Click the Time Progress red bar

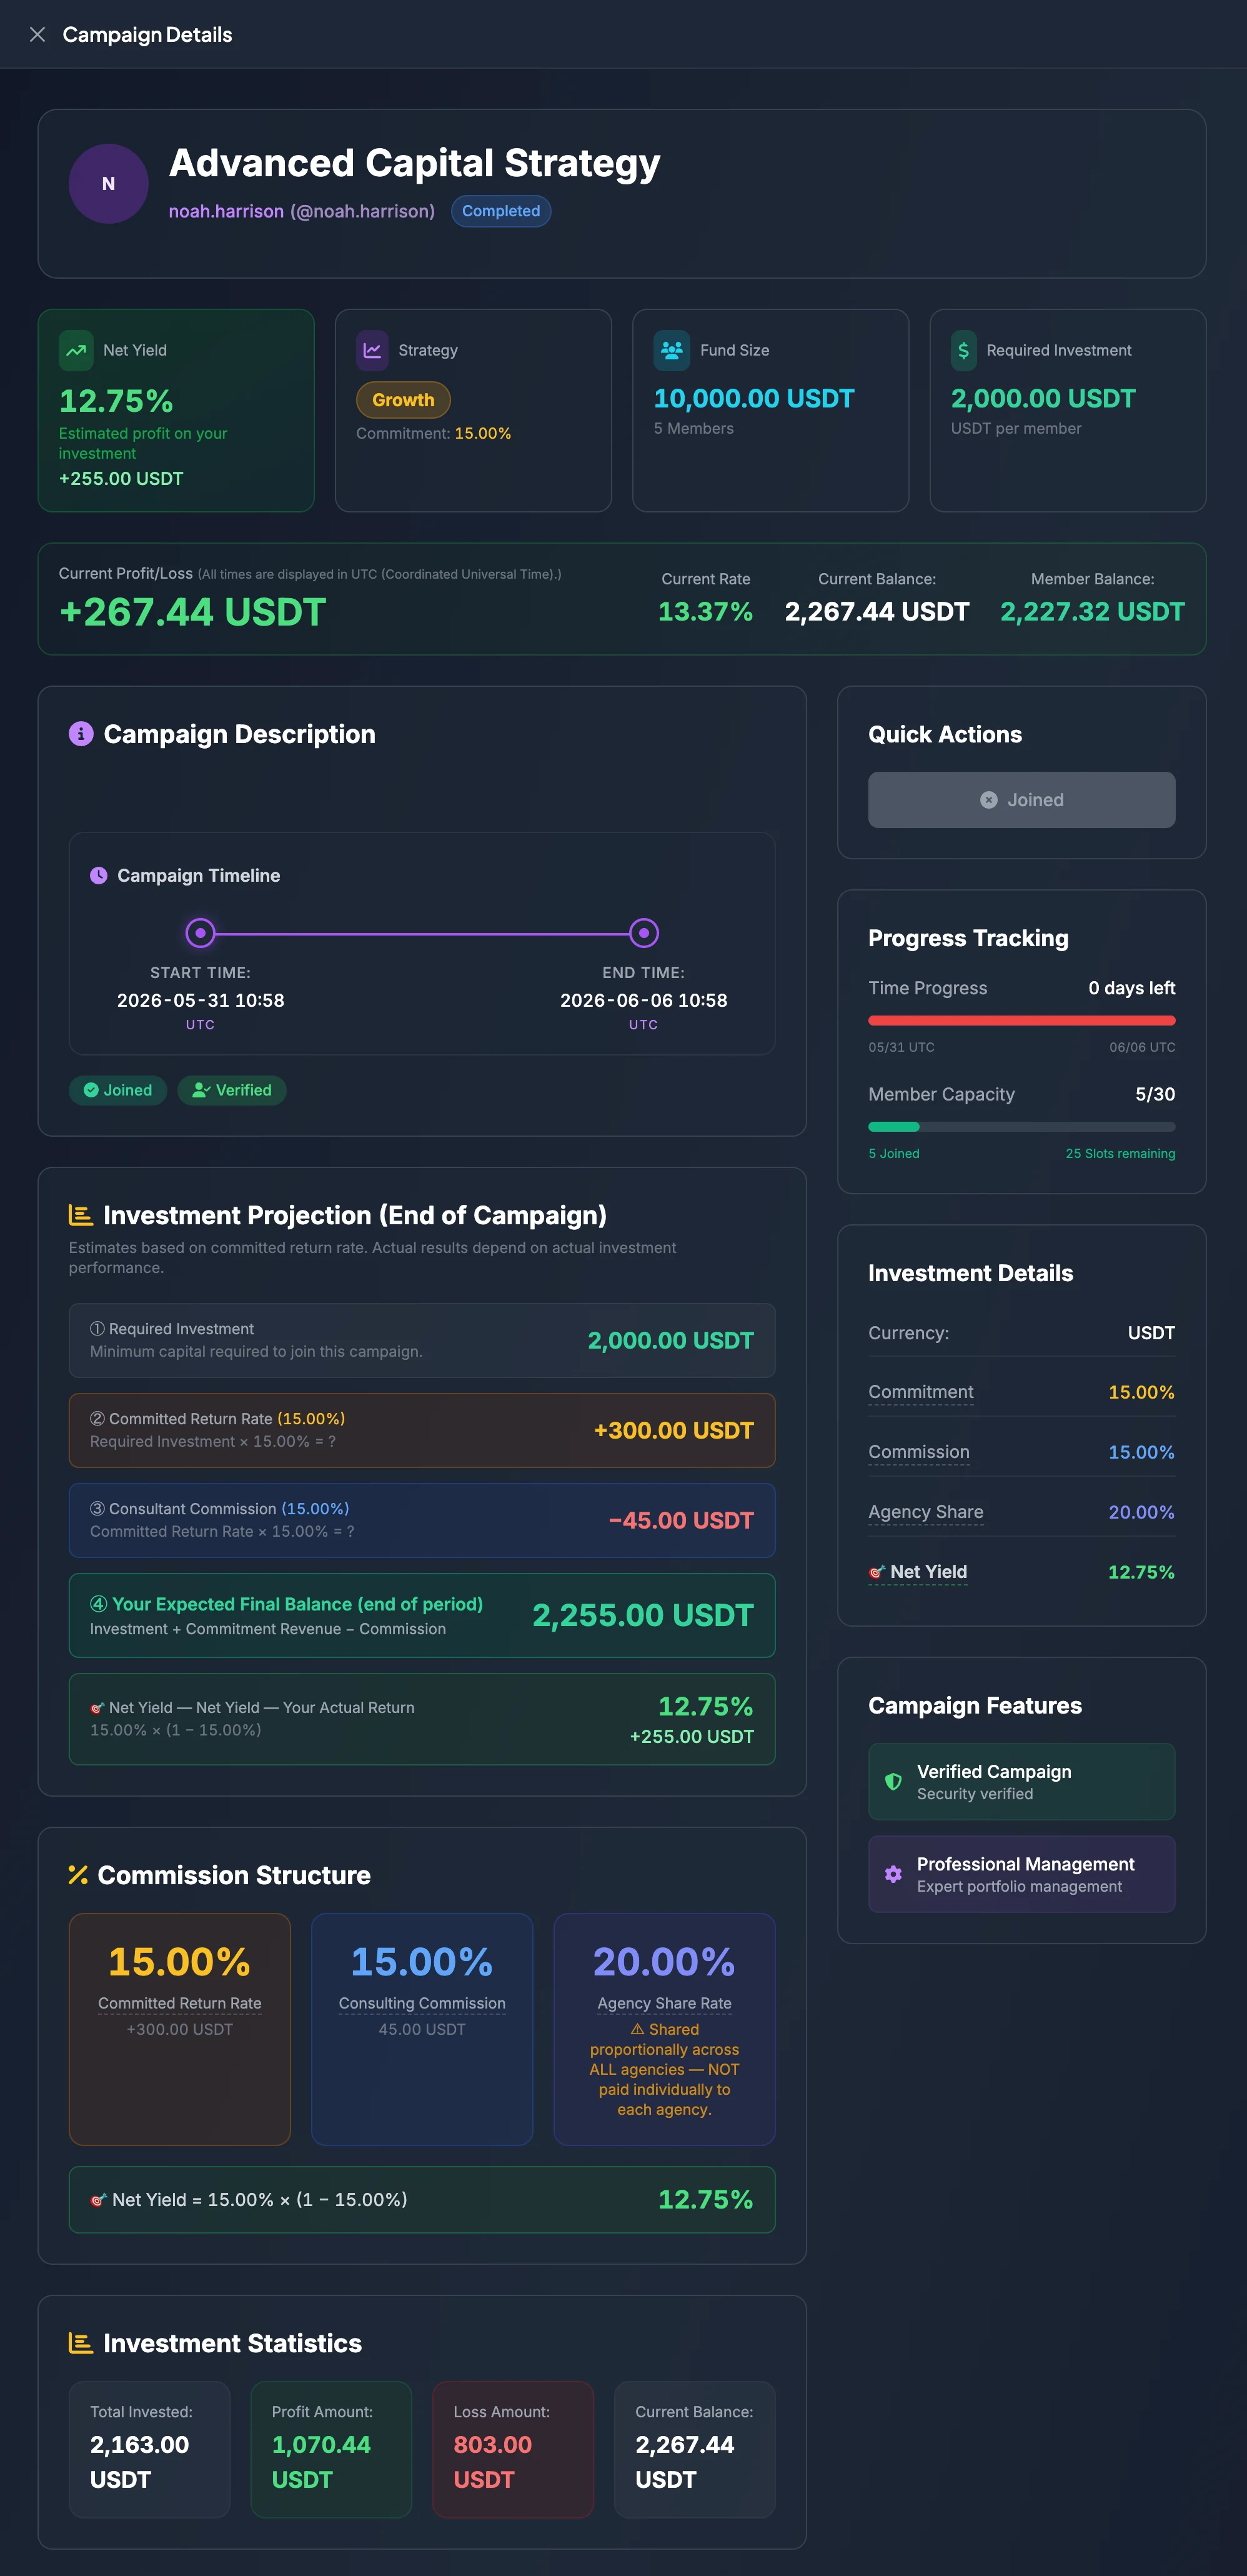[x=1021, y=1021]
